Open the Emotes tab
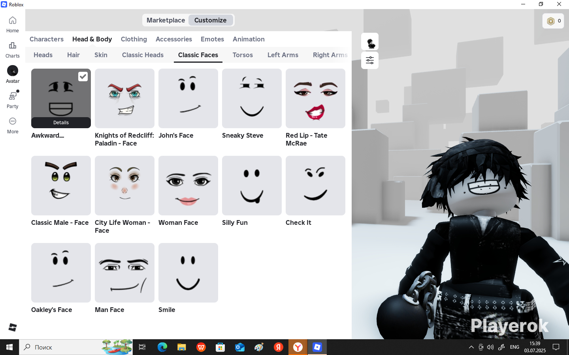Image resolution: width=569 pixels, height=355 pixels. [212, 39]
